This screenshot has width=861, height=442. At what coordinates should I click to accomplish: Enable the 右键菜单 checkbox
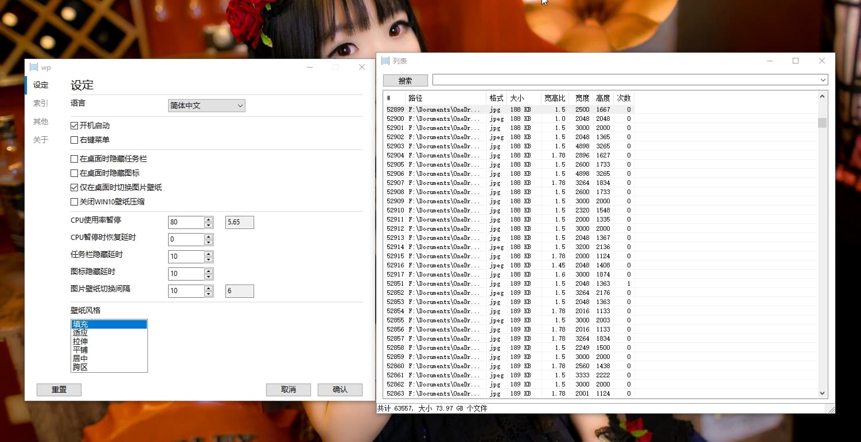click(x=75, y=140)
